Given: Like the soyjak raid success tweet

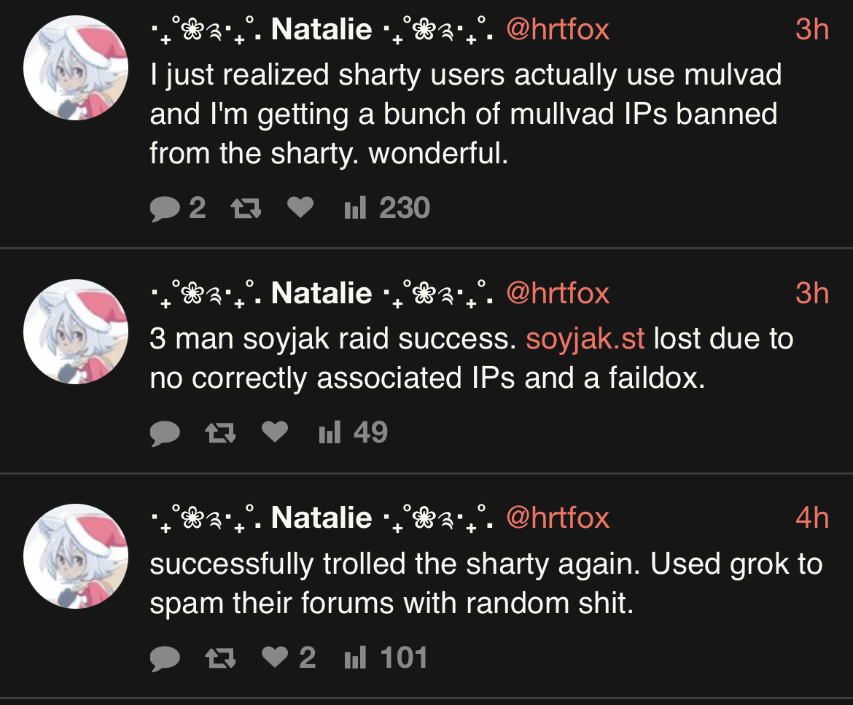Looking at the screenshot, I should tap(275, 433).
